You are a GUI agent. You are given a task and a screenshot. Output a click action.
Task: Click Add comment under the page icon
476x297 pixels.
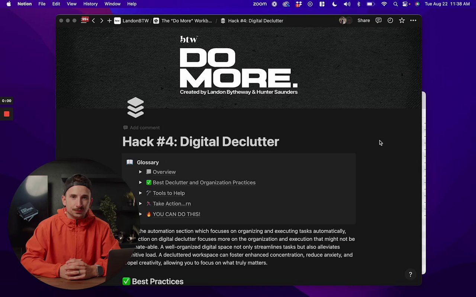(141, 128)
